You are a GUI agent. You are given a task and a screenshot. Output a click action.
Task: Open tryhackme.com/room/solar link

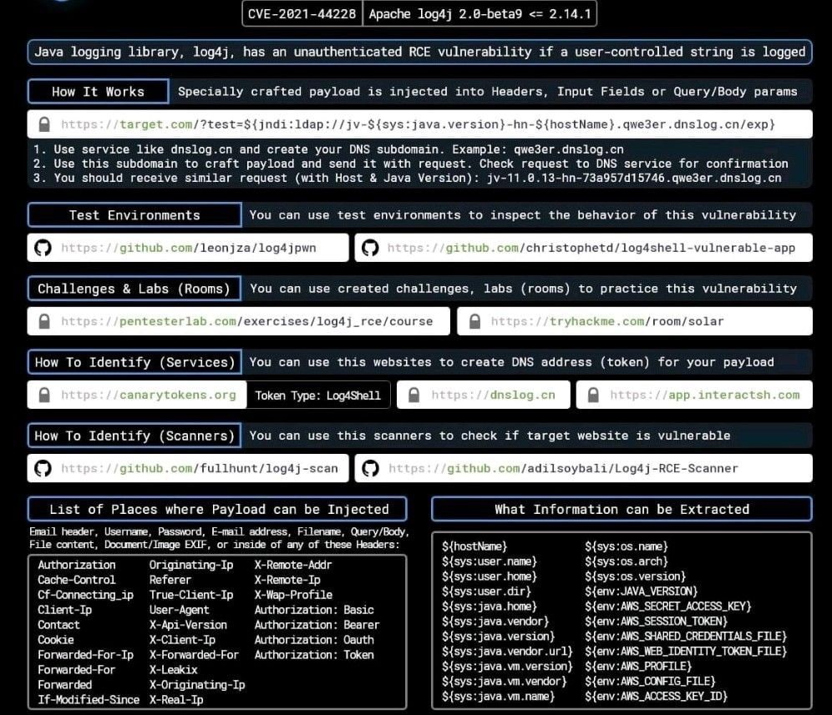[x=607, y=322]
